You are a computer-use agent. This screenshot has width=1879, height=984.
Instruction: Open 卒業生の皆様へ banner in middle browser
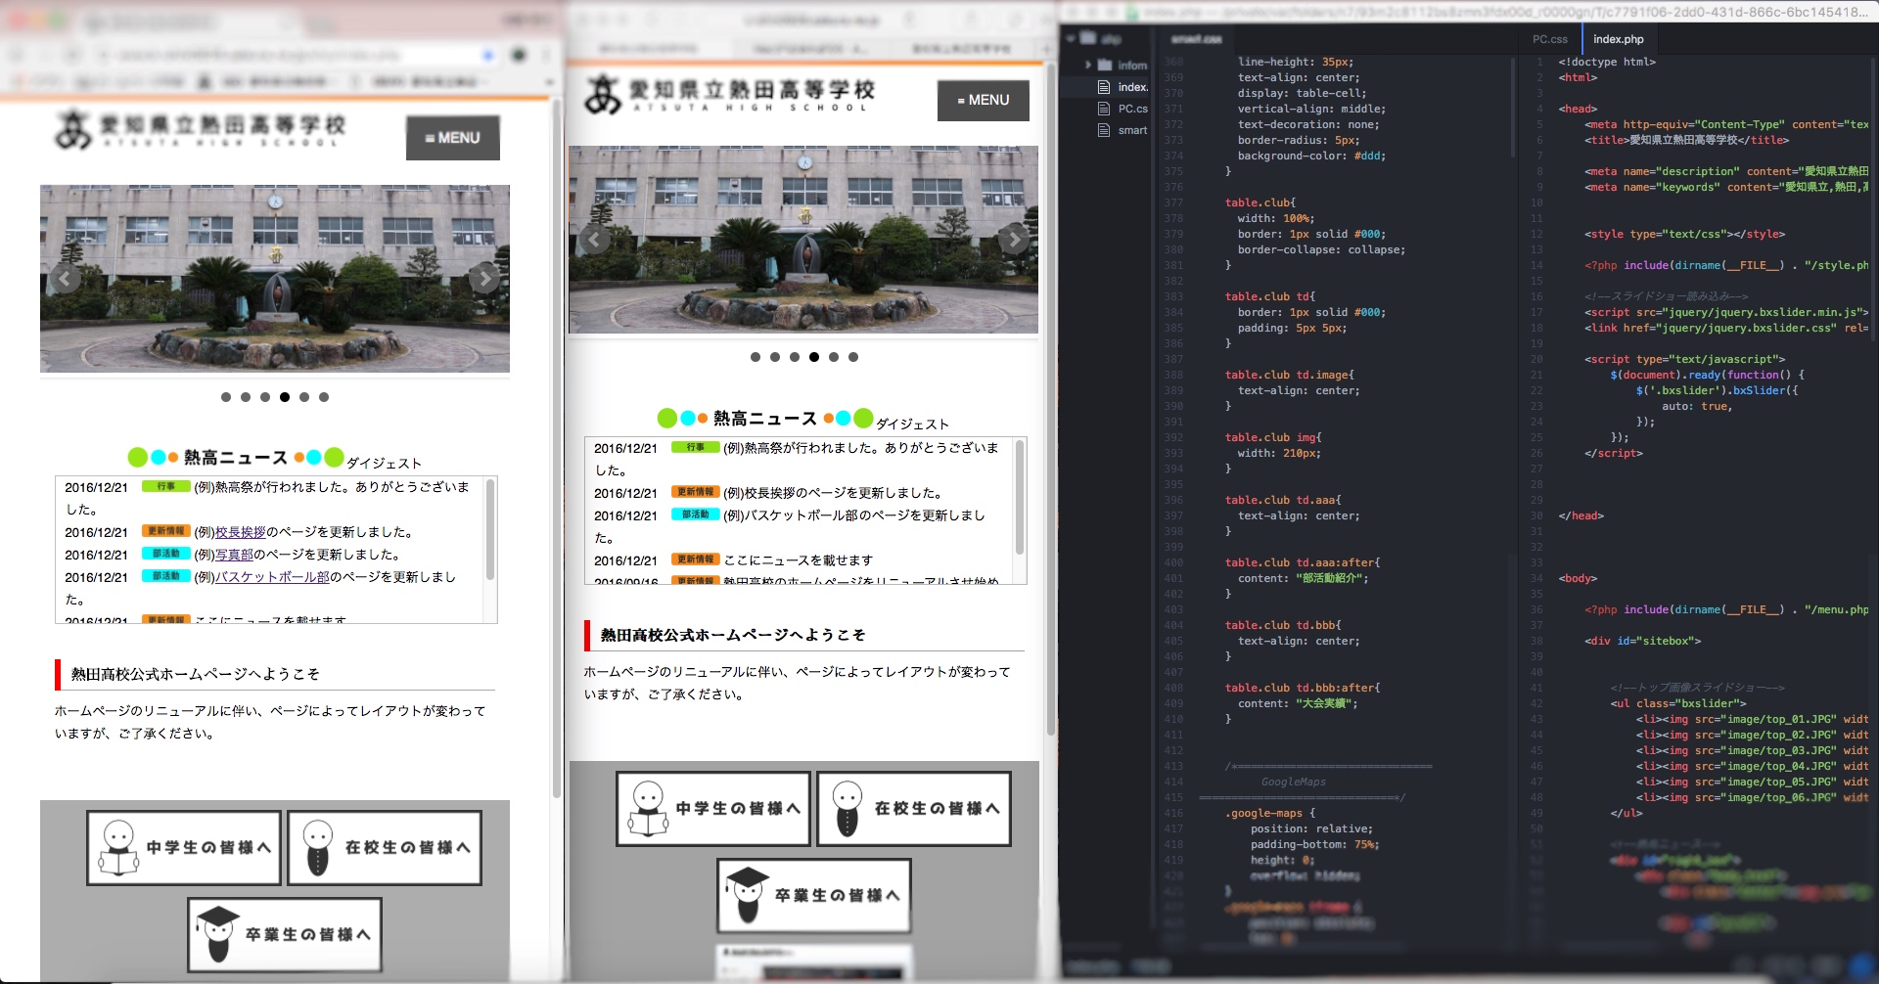814,896
